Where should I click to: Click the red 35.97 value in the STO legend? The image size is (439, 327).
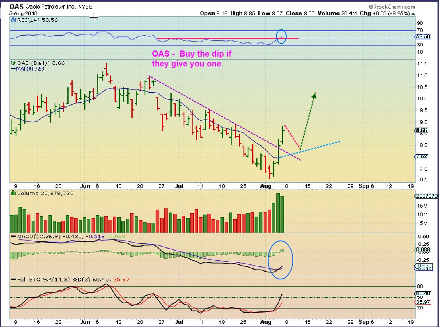coord(121,279)
